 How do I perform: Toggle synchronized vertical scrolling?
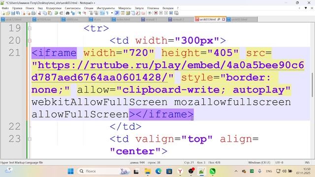pyautogui.click(x=91, y=13)
